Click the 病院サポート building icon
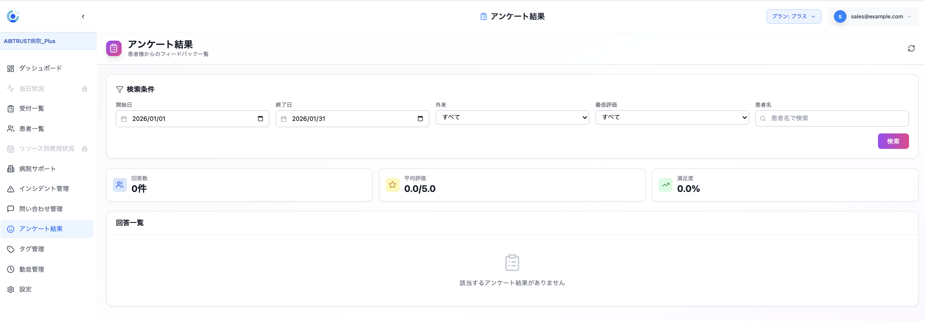 (x=11, y=169)
